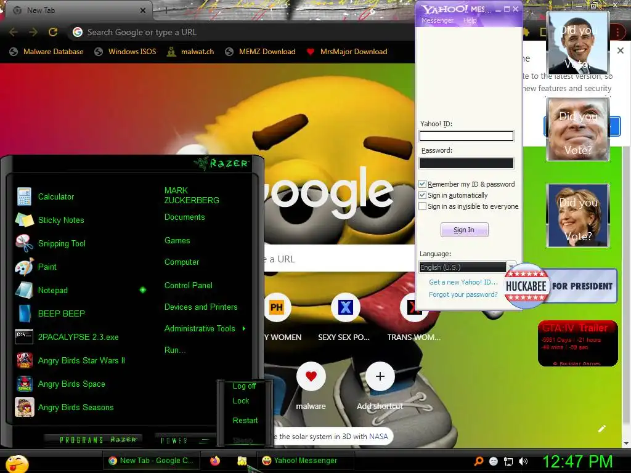Image resolution: width=631 pixels, height=473 pixels.
Task: Launch Paint palette icon
Action: 24,267
